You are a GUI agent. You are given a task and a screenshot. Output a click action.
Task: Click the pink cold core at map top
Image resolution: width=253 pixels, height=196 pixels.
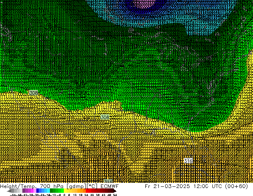(x=144, y=4)
